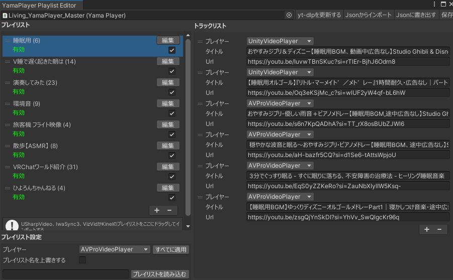Grab the drag handle of 睡眠用 playlist
The height and width of the screenshot is (280, 453).
8,41
